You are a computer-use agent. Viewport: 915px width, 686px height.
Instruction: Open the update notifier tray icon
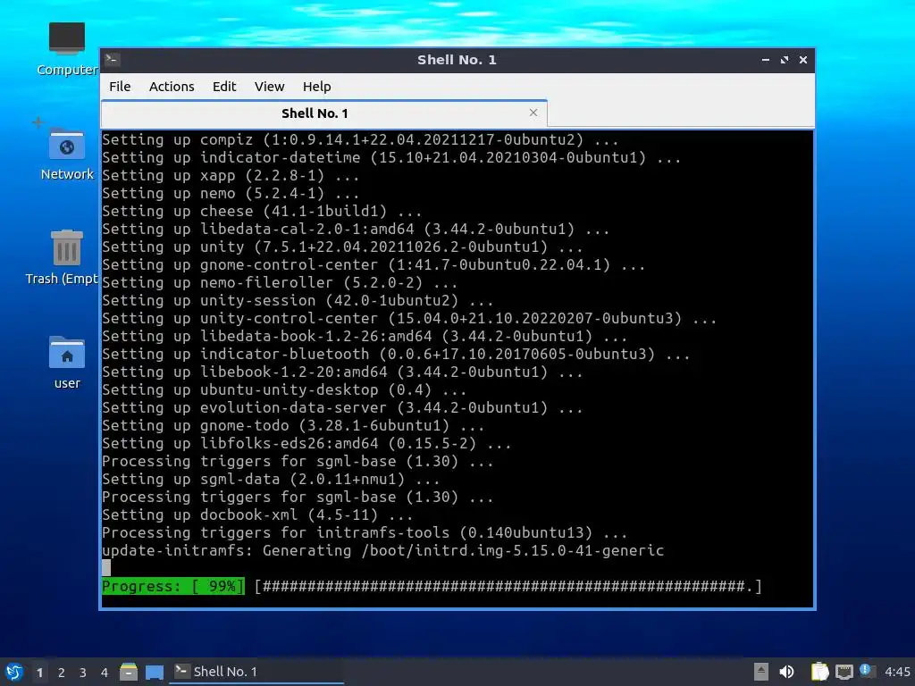867,671
